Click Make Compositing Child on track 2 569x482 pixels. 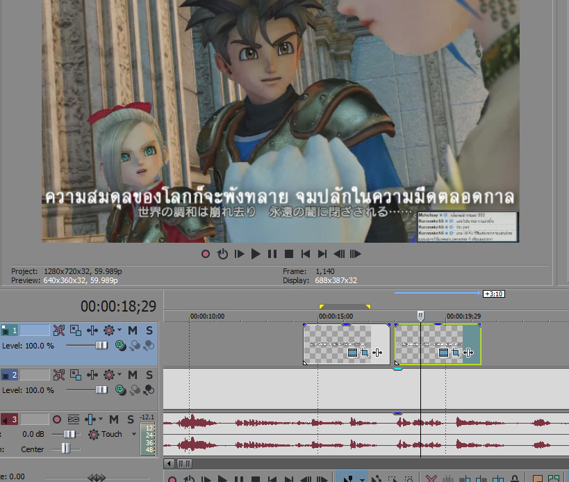(x=149, y=389)
